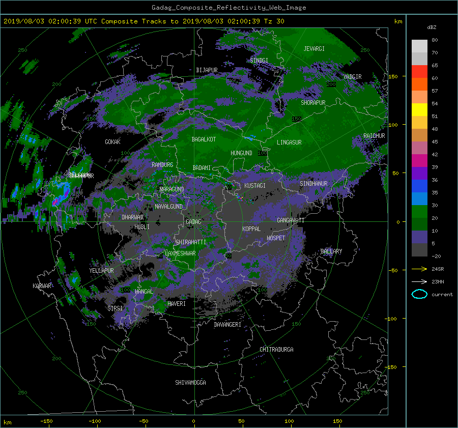This screenshot has width=458, height=428.
Task: Click the white 23MN arrow legend icon
Action: click(419, 281)
